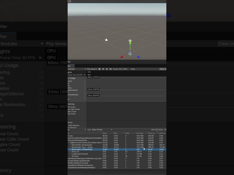Select the PlayerLoop row

(117, 136)
